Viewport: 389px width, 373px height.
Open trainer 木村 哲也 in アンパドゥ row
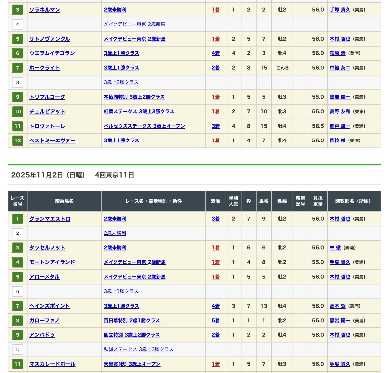click(340, 335)
